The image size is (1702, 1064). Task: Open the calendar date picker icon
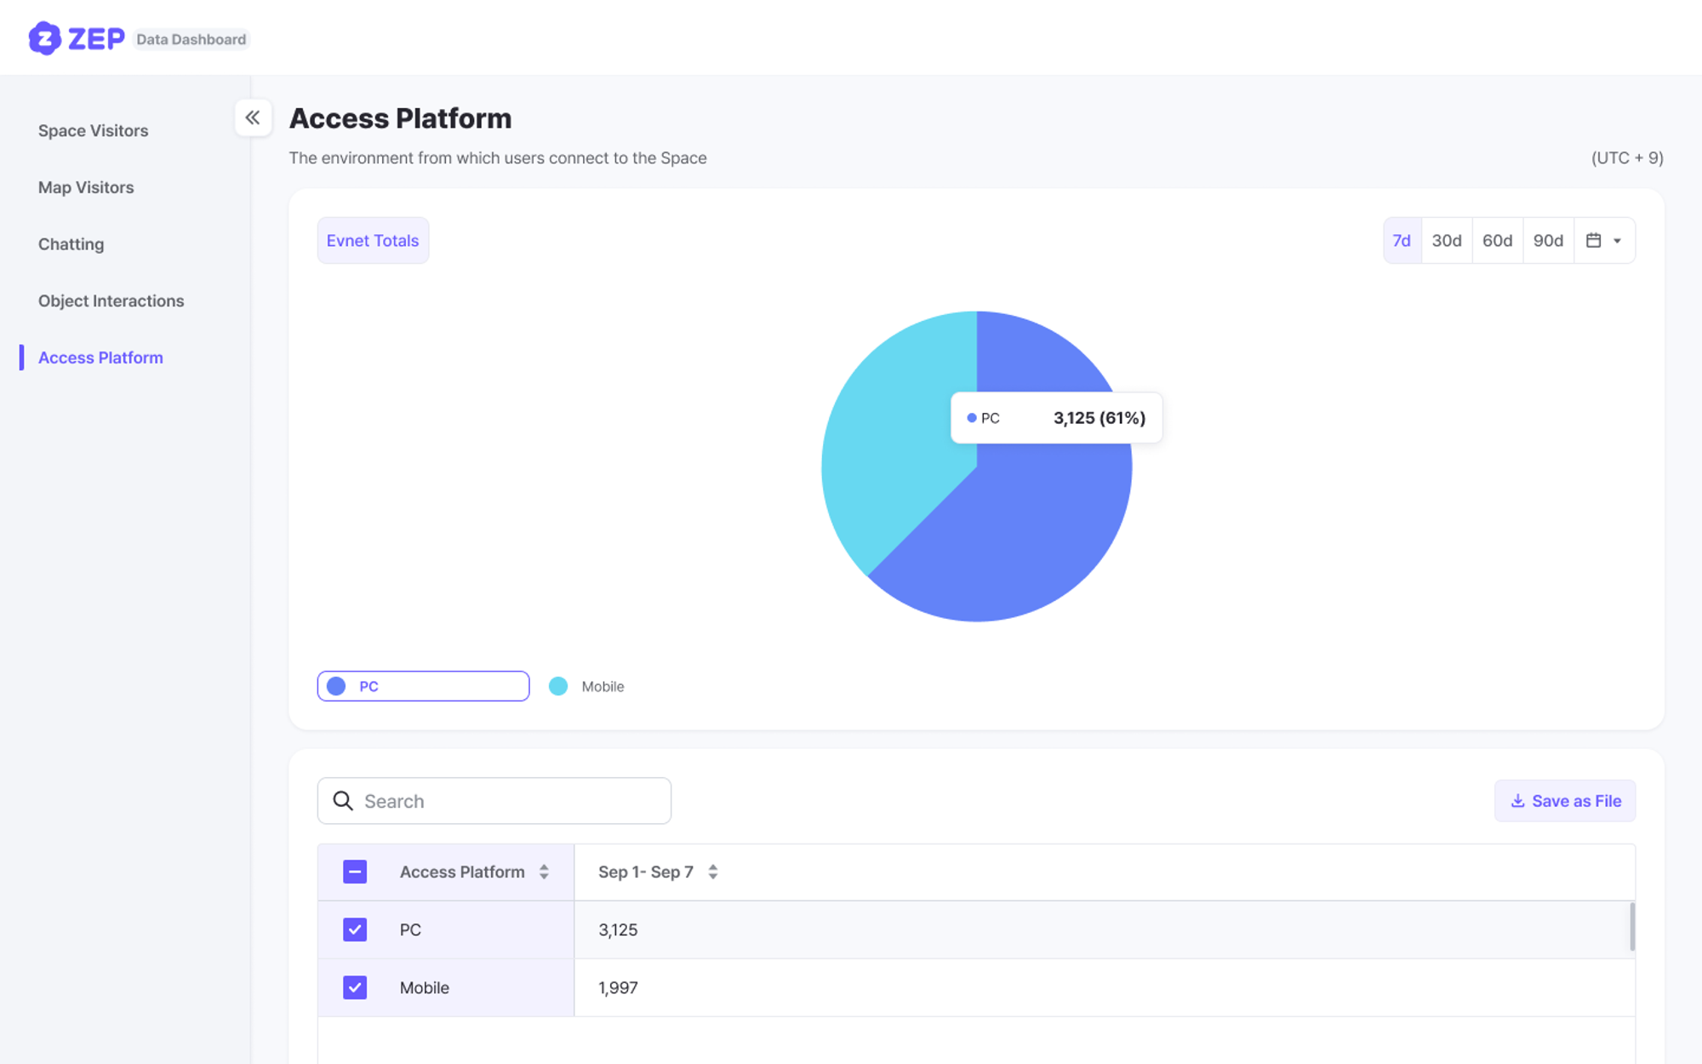coord(1593,240)
